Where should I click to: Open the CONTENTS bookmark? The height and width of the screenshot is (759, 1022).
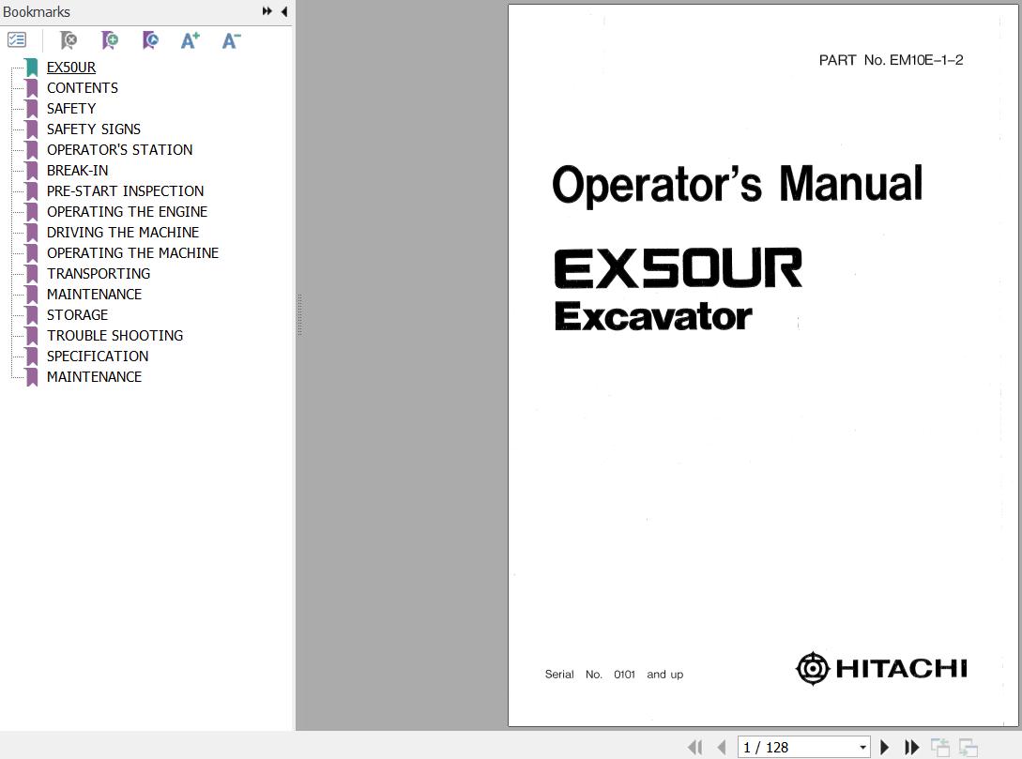click(83, 88)
